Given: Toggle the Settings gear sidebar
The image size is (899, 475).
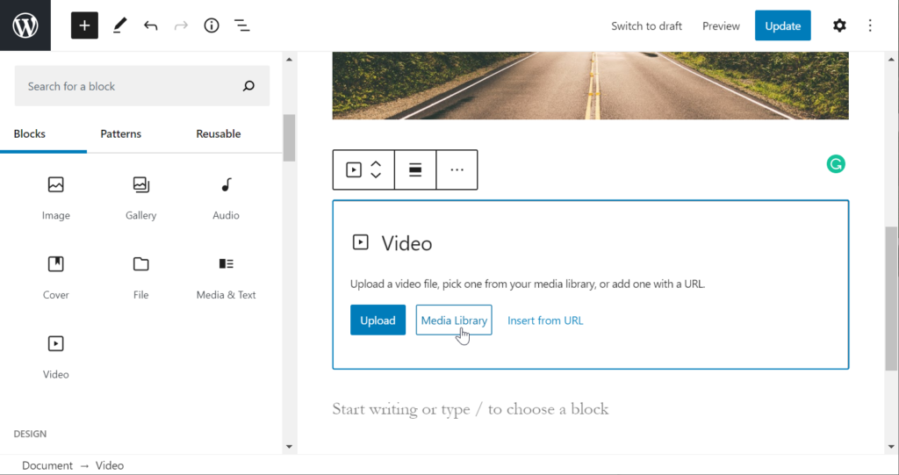Looking at the screenshot, I should [x=839, y=25].
